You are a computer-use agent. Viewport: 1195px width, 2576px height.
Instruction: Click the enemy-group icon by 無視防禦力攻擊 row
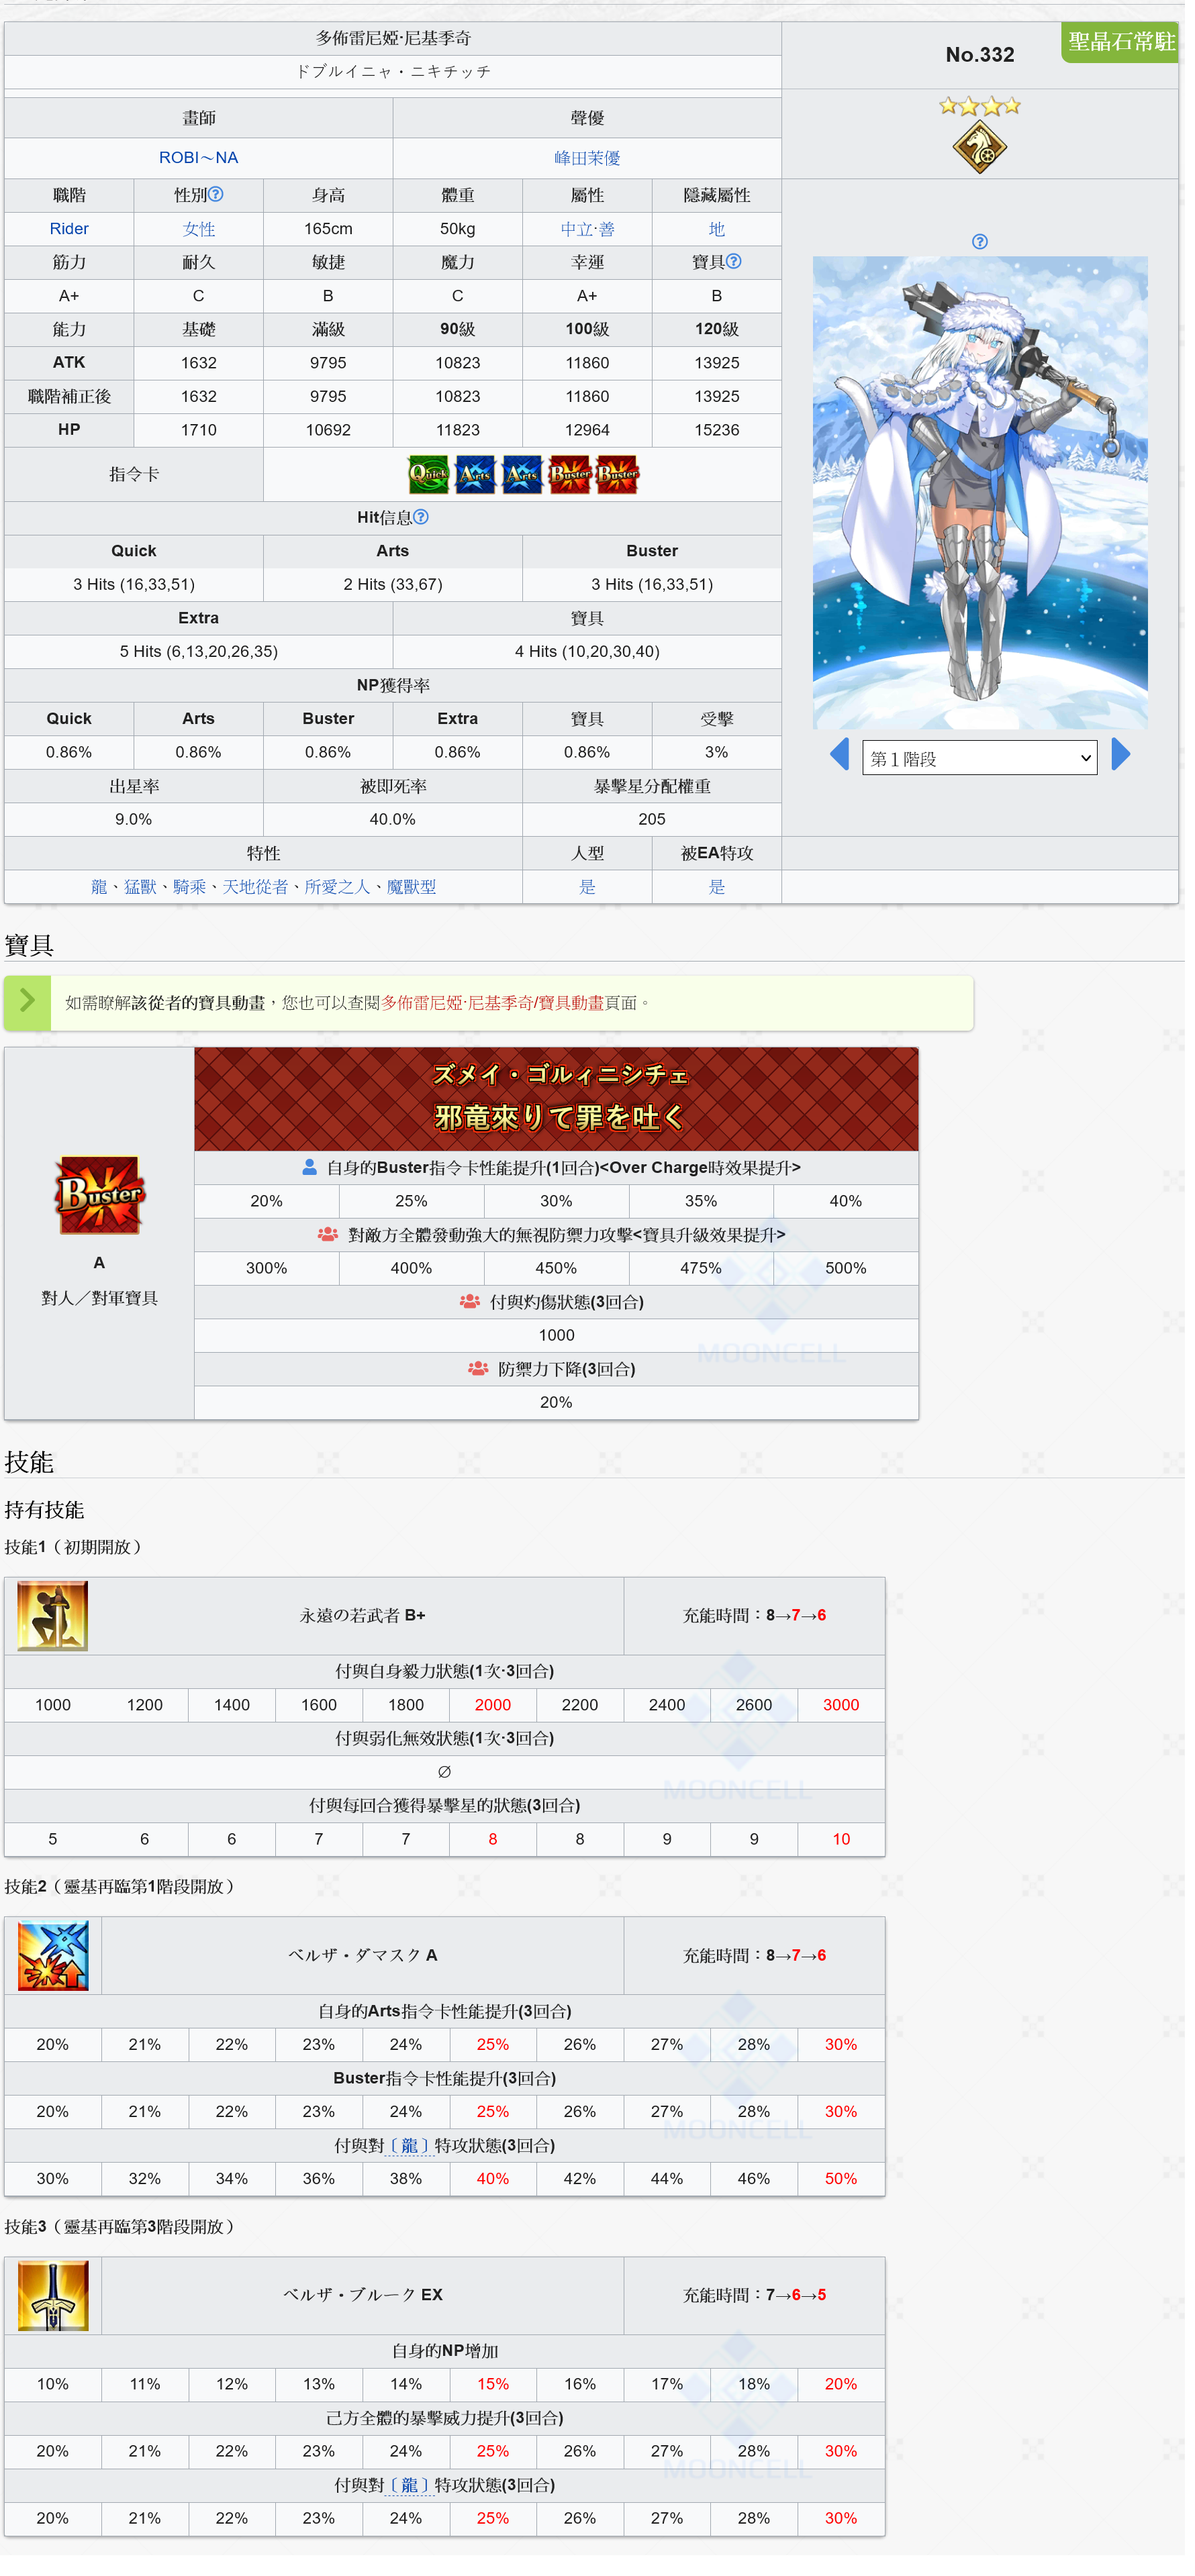point(330,1244)
